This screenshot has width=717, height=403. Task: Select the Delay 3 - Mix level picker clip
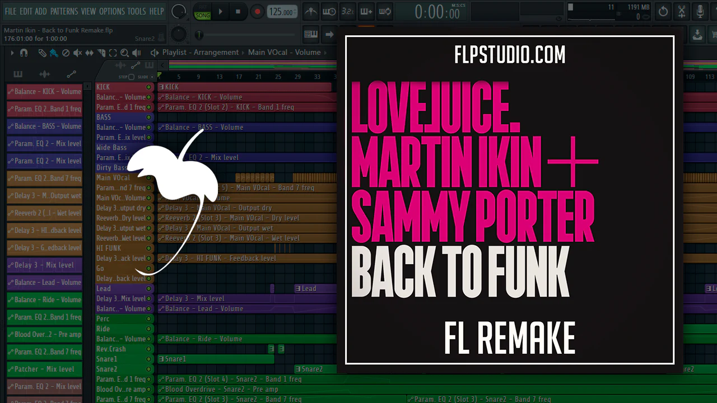(45, 265)
